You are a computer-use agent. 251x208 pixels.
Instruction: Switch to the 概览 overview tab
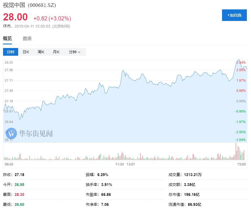pyautogui.click(x=7, y=39)
